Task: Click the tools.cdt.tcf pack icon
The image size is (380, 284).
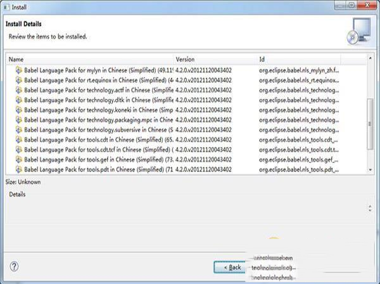Action: [x=19, y=150]
